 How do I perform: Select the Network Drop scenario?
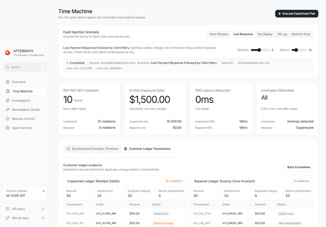301,34
